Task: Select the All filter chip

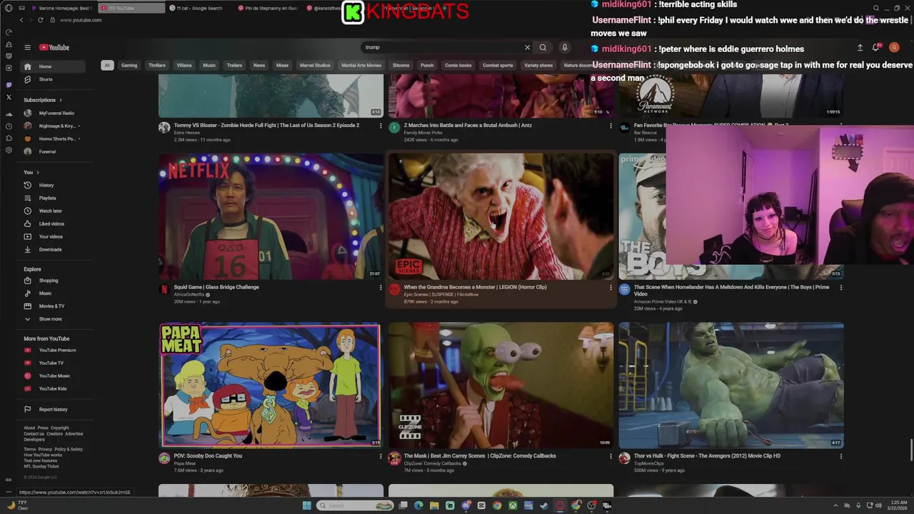Action: pyautogui.click(x=107, y=65)
